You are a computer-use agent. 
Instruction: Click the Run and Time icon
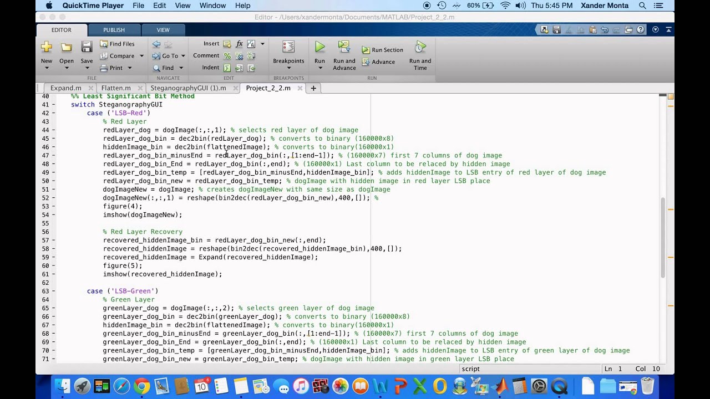420,47
